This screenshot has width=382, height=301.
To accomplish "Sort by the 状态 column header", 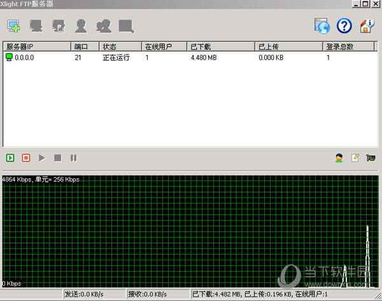I will point(120,46).
